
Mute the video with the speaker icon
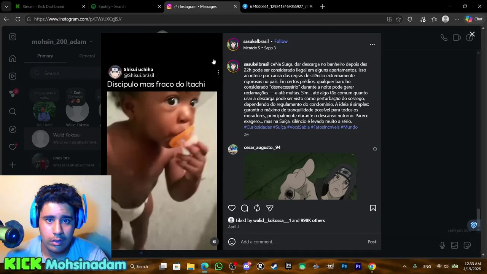pos(214,242)
